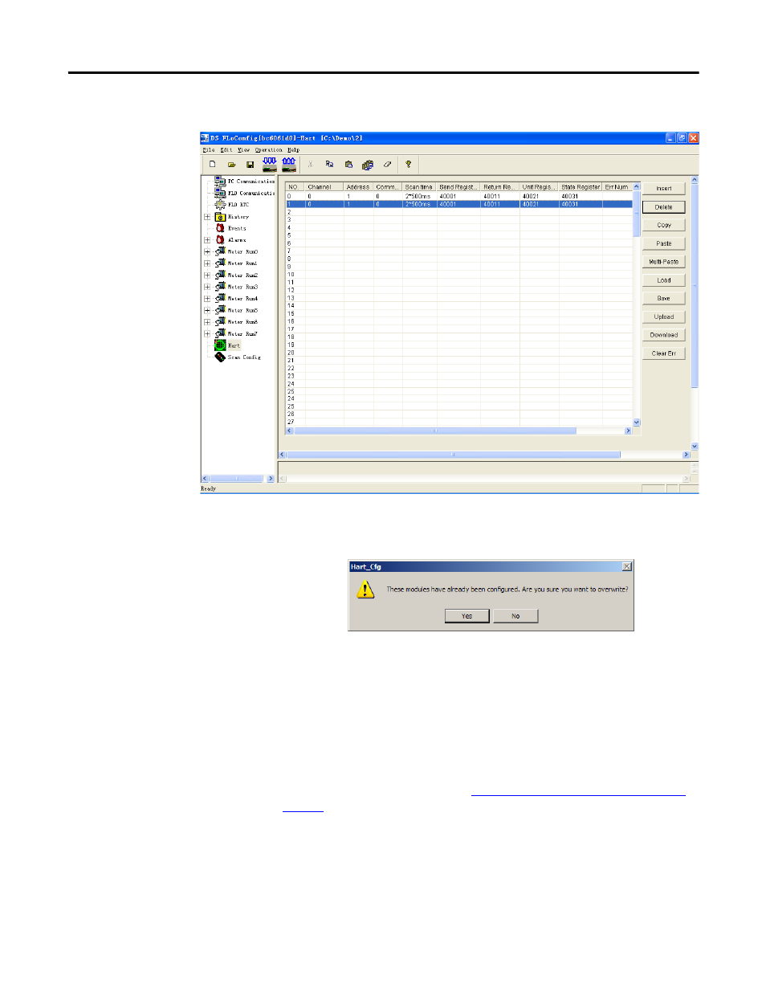Screen dimensions: 766x992
Task: Click the table's horizontal scrollbar
Action: click(435, 431)
